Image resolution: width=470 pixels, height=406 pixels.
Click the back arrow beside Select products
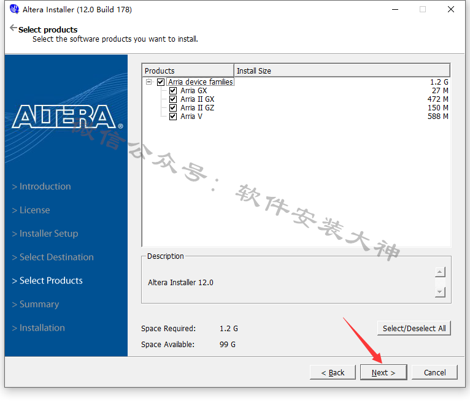(x=13, y=28)
